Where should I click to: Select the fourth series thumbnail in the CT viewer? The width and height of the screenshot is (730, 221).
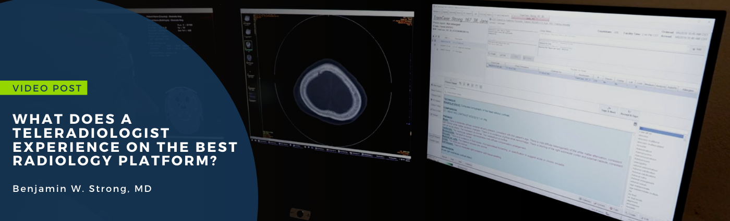click(x=250, y=58)
